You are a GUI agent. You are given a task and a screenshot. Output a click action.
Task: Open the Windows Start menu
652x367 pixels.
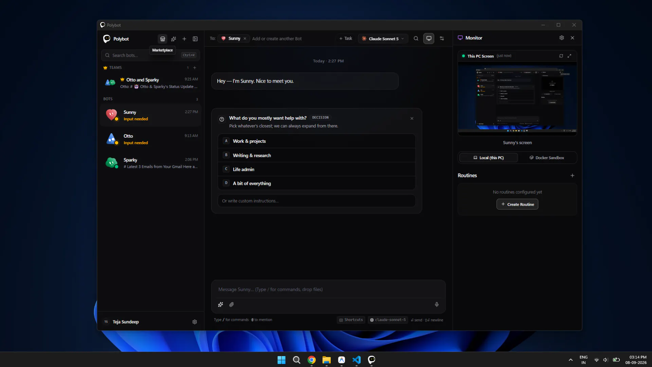click(282, 360)
